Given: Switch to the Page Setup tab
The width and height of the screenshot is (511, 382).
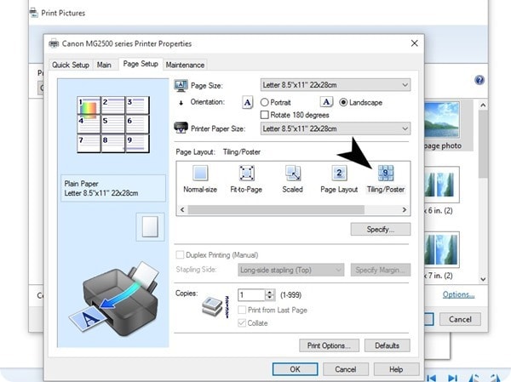Looking at the screenshot, I should coord(141,64).
